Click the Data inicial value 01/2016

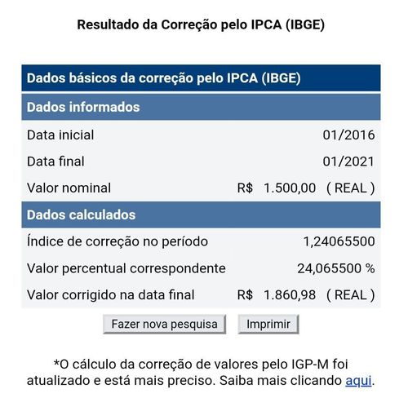348,135
